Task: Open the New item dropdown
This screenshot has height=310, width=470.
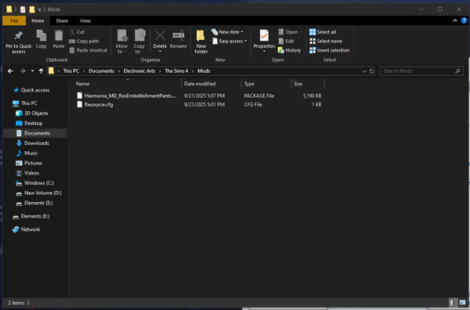Action: (x=227, y=32)
